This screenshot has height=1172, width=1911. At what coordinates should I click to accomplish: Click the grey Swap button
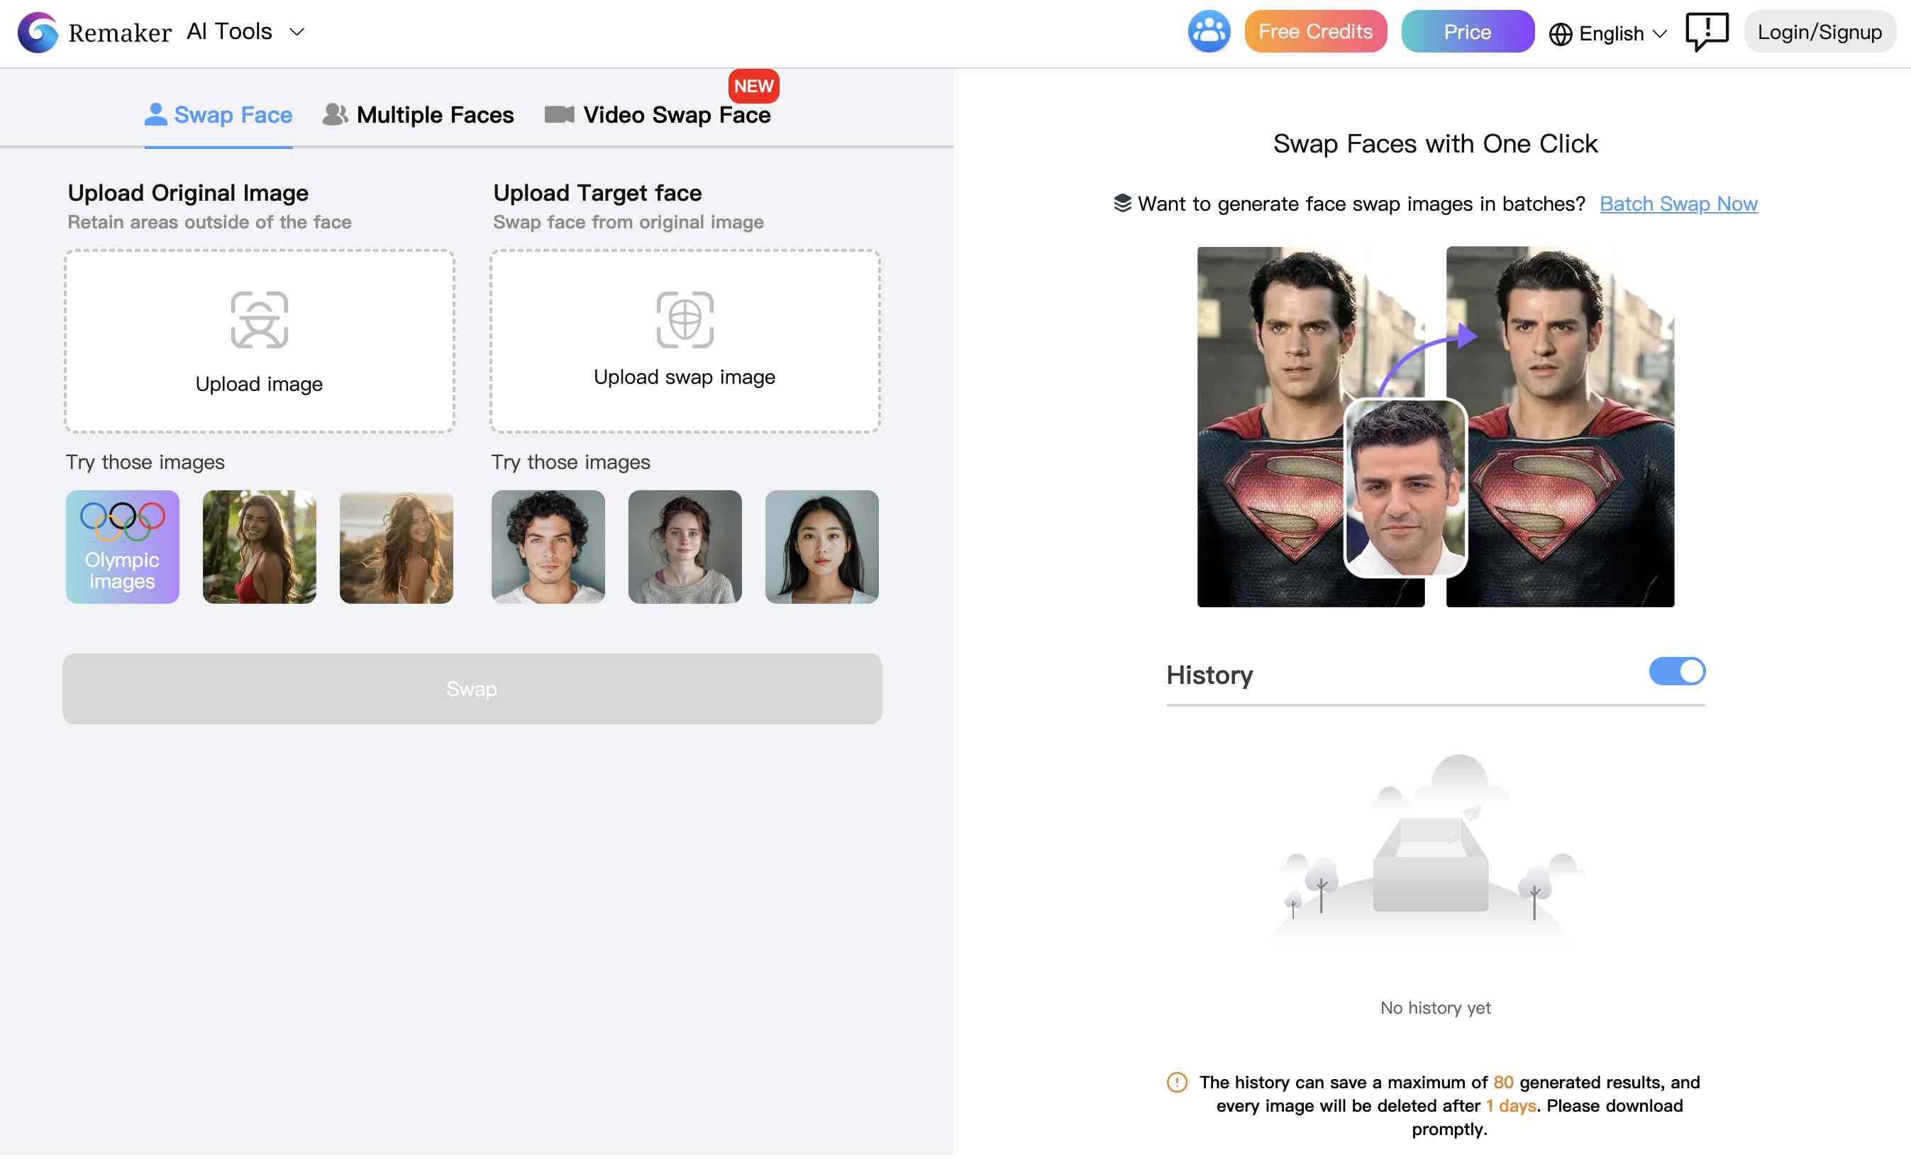pos(472,689)
